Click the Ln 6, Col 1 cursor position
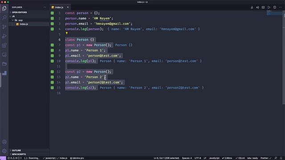 tap(166, 158)
